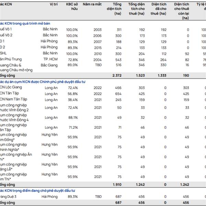Select the "uang Châu mở rộng" text
The width and height of the screenshot is (206, 206).
click(x=16, y=70)
